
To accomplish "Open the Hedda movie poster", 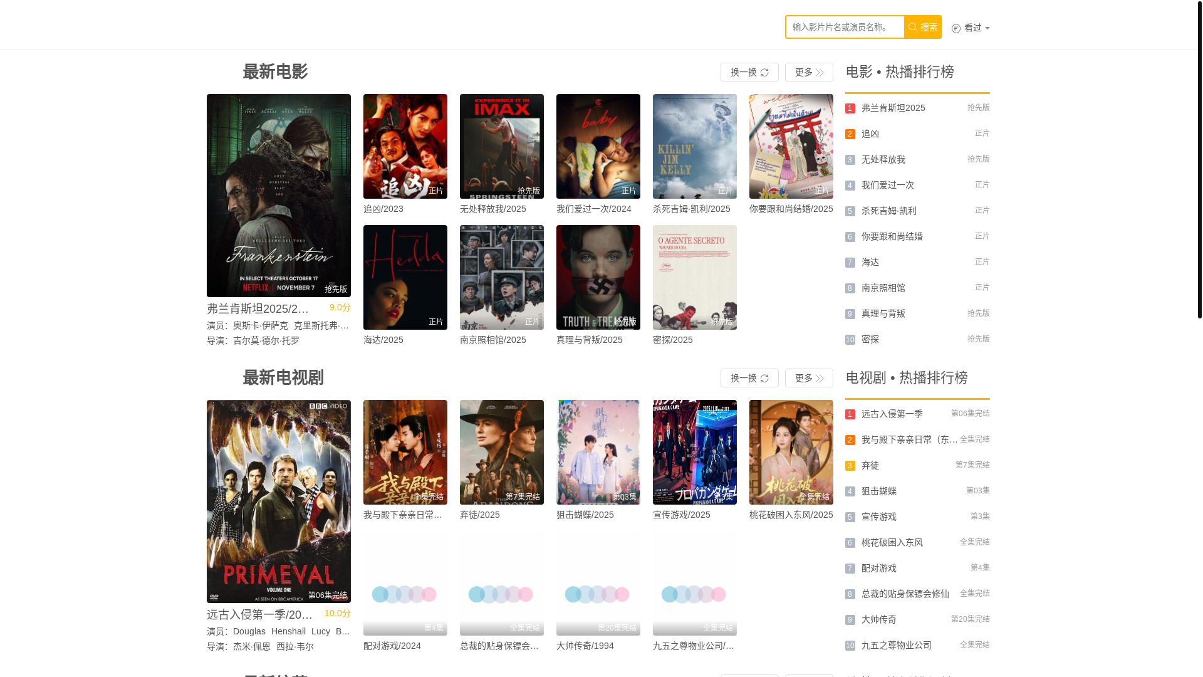I will [x=405, y=277].
